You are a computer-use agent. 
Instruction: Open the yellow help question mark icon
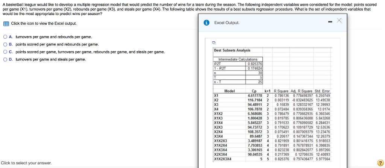pyautogui.click(x=380, y=163)
